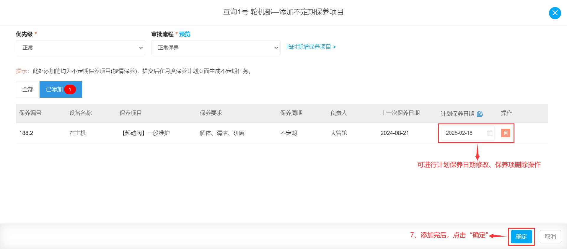Click the last maintenance date 2024-08-21
The height and width of the screenshot is (249, 567).
(395, 133)
